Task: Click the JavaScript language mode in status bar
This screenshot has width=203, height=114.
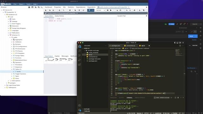Action: click(x=158, y=113)
